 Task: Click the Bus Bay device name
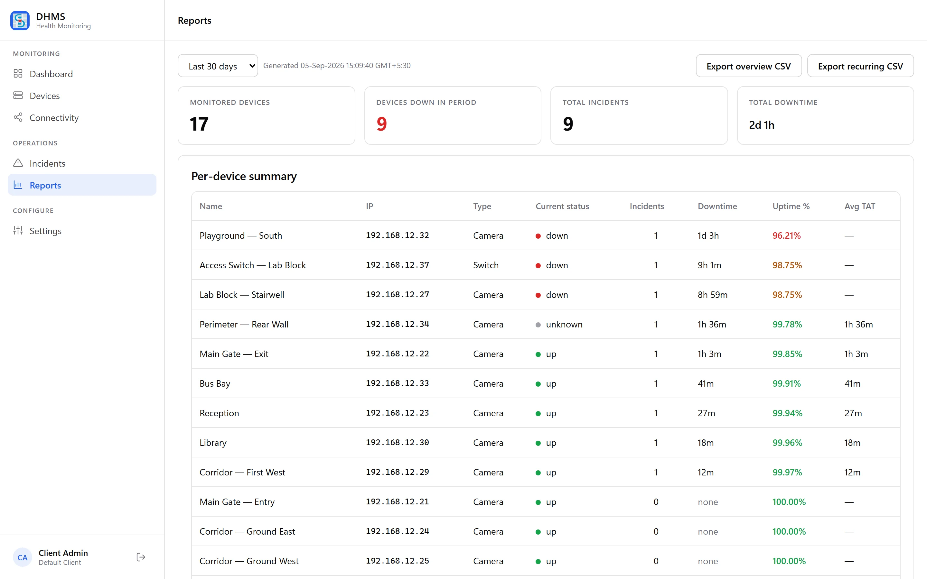(214, 383)
